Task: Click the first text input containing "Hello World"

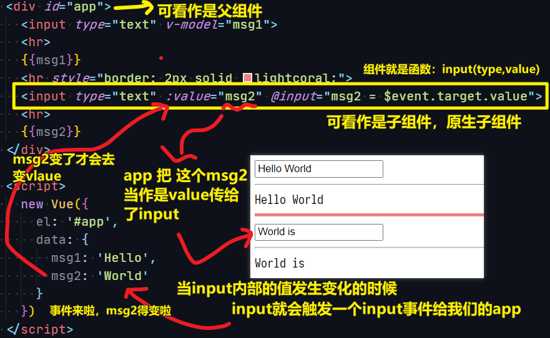Action: coord(319,169)
